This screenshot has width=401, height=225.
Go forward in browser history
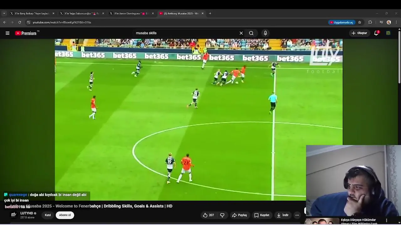click(x=12, y=22)
